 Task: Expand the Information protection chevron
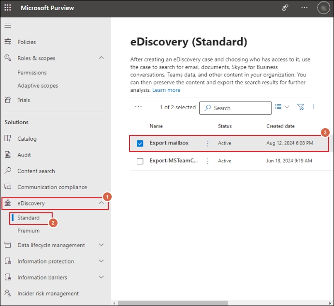(x=102, y=261)
